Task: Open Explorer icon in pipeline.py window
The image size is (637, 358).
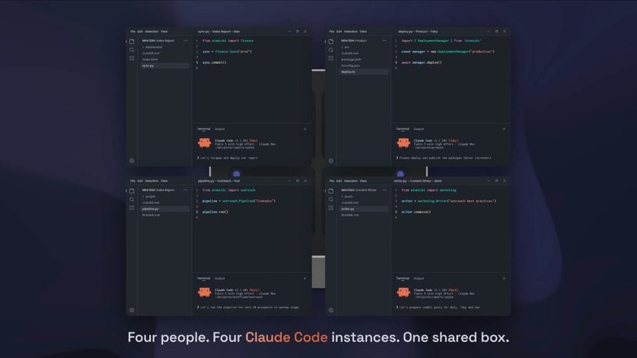Action: click(x=132, y=191)
